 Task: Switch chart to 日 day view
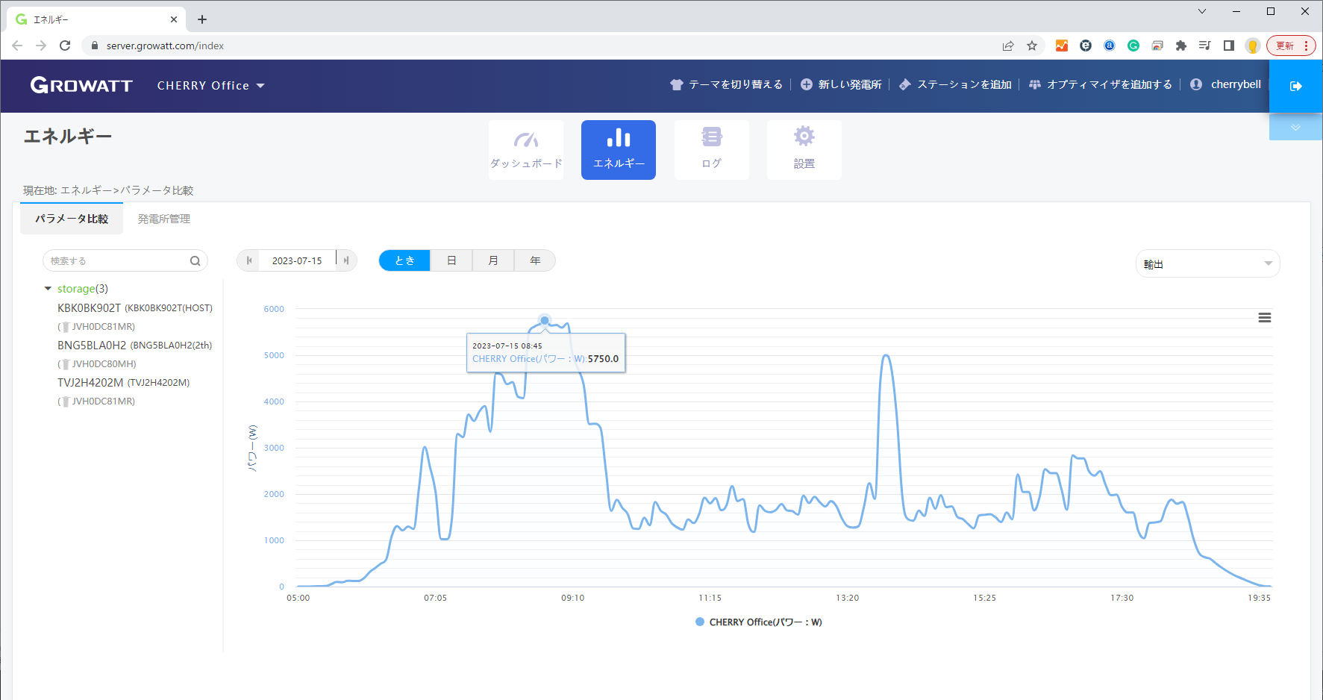click(451, 260)
